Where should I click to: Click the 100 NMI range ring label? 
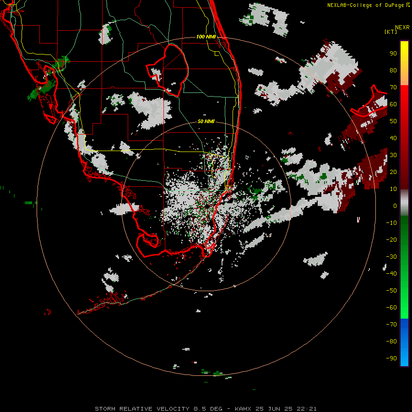pyautogui.click(x=206, y=37)
